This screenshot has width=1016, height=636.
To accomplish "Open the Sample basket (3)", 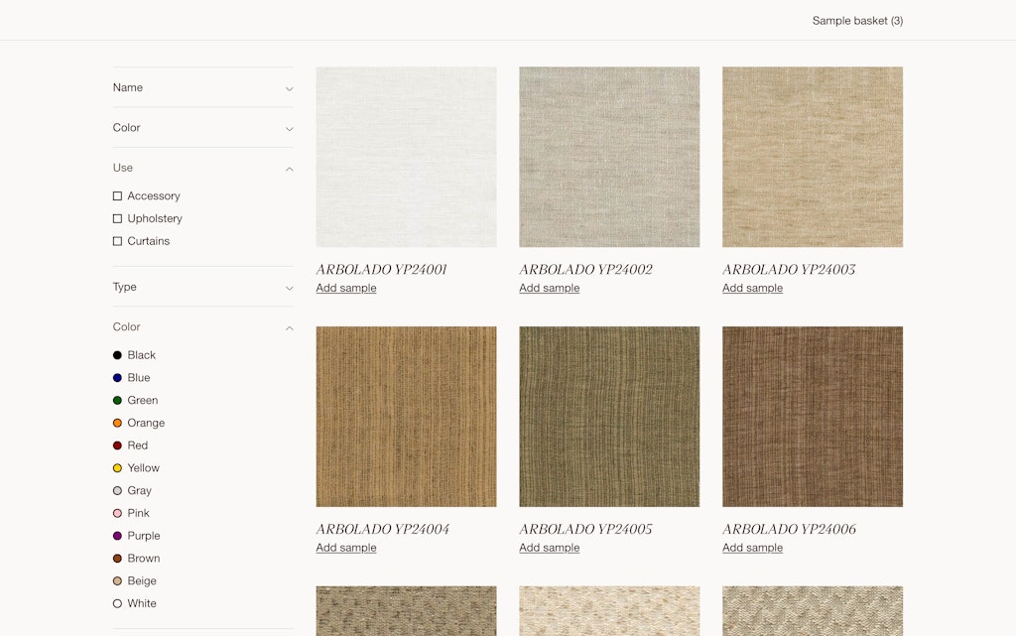I will pyautogui.click(x=857, y=21).
